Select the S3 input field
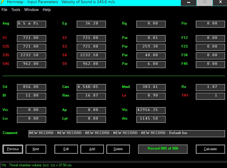 click(91, 47)
